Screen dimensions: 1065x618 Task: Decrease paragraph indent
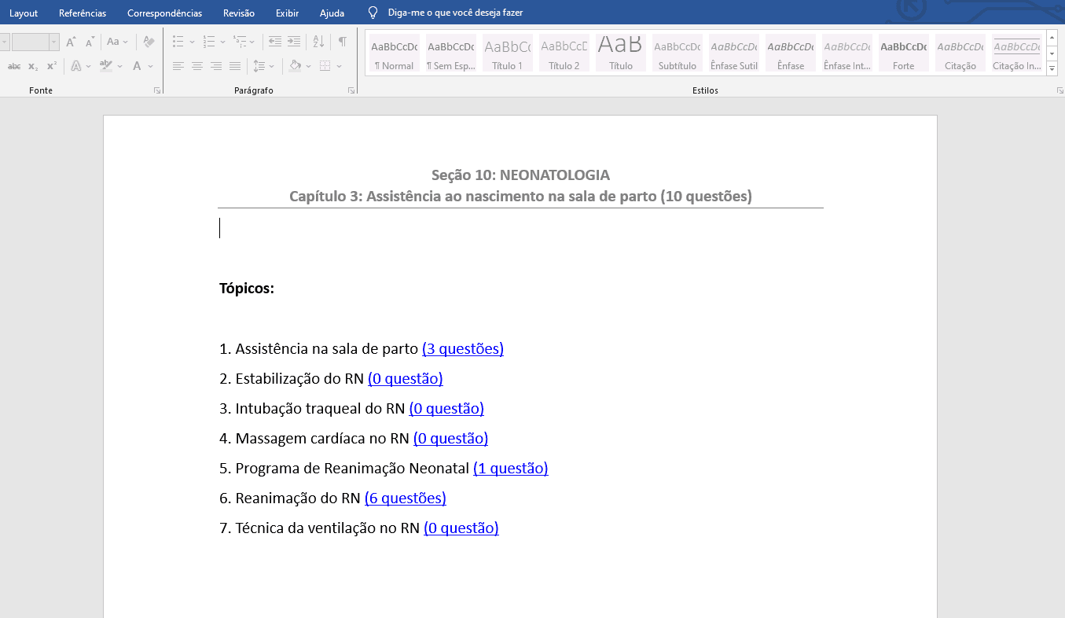pos(274,42)
